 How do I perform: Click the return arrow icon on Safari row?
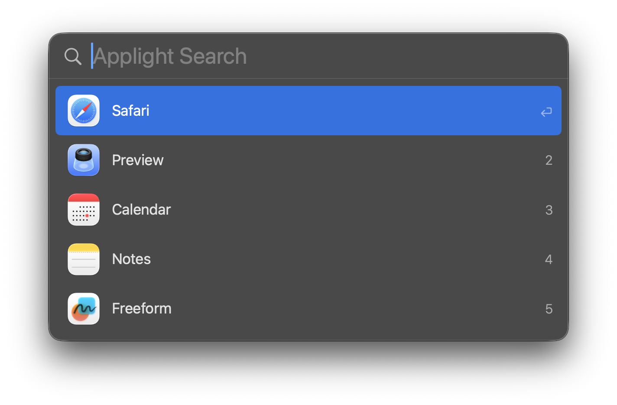(x=546, y=112)
